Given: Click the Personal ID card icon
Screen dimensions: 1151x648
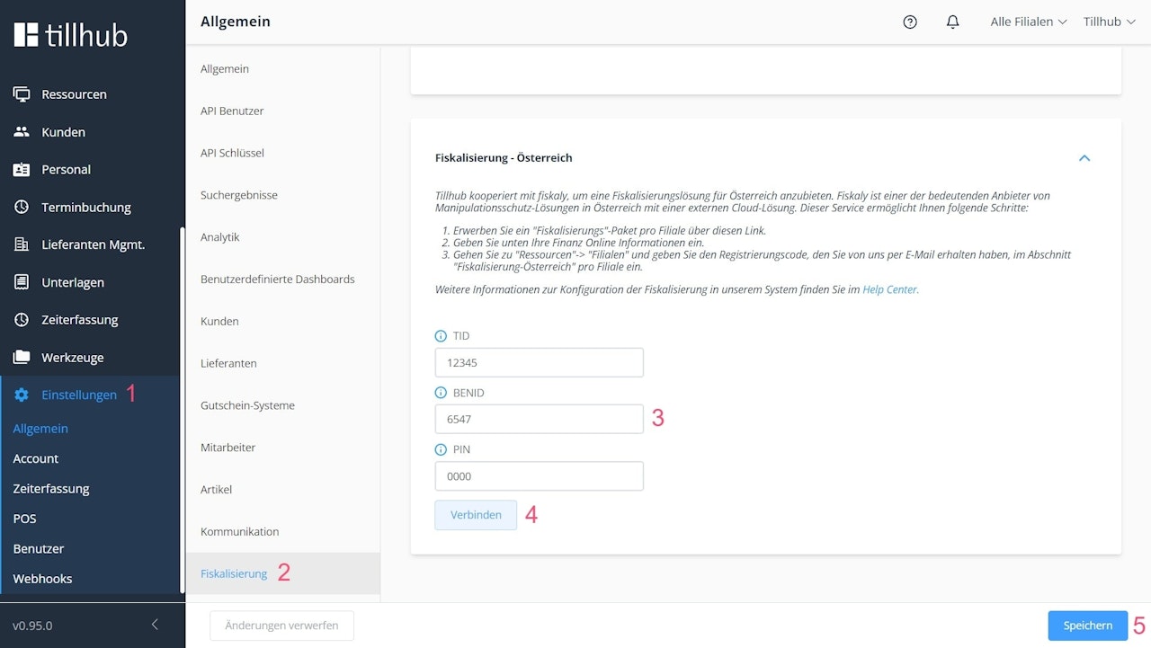Looking at the screenshot, I should (22, 170).
